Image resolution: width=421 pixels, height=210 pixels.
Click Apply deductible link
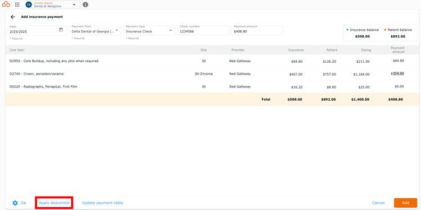[54, 203]
